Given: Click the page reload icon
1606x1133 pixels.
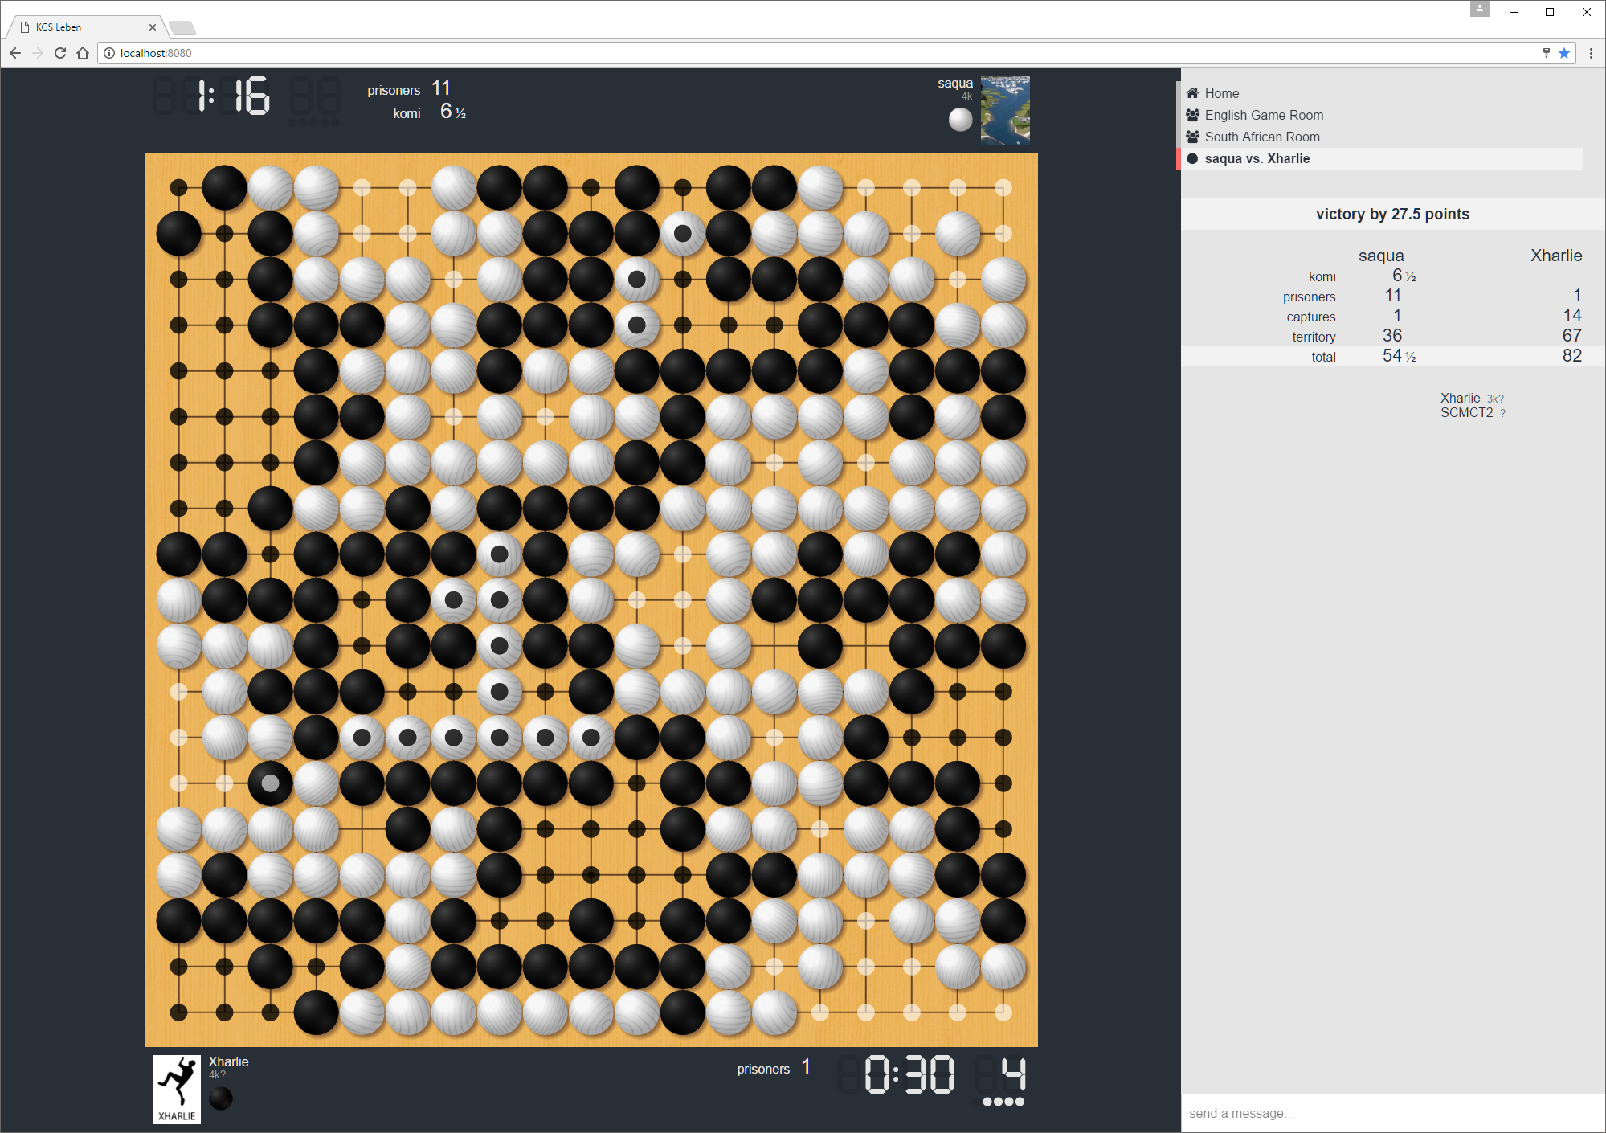Looking at the screenshot, I should [x=60, y=53].
